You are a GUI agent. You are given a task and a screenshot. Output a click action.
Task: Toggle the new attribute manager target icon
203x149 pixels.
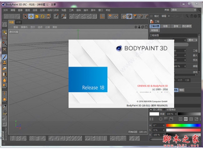[x=195, y=16]
